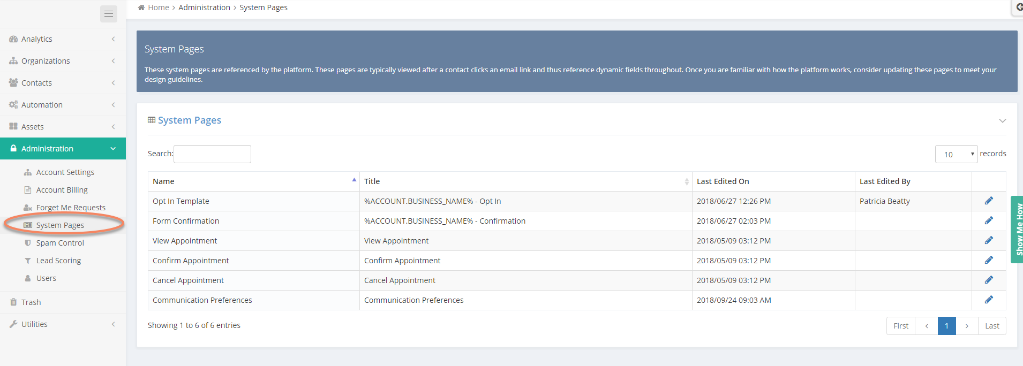Open Trash in sidebar
1023x366 pixels.
[31, 302]
